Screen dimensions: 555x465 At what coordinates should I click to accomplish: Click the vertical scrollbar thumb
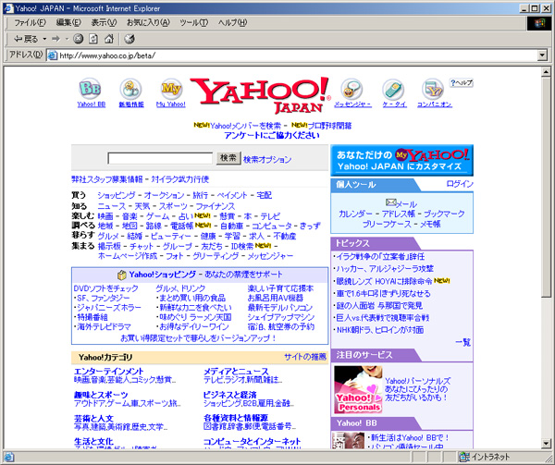546,188
